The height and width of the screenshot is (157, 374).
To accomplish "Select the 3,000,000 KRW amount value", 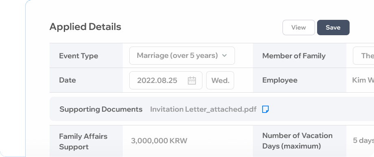I will tap(159, 140).
